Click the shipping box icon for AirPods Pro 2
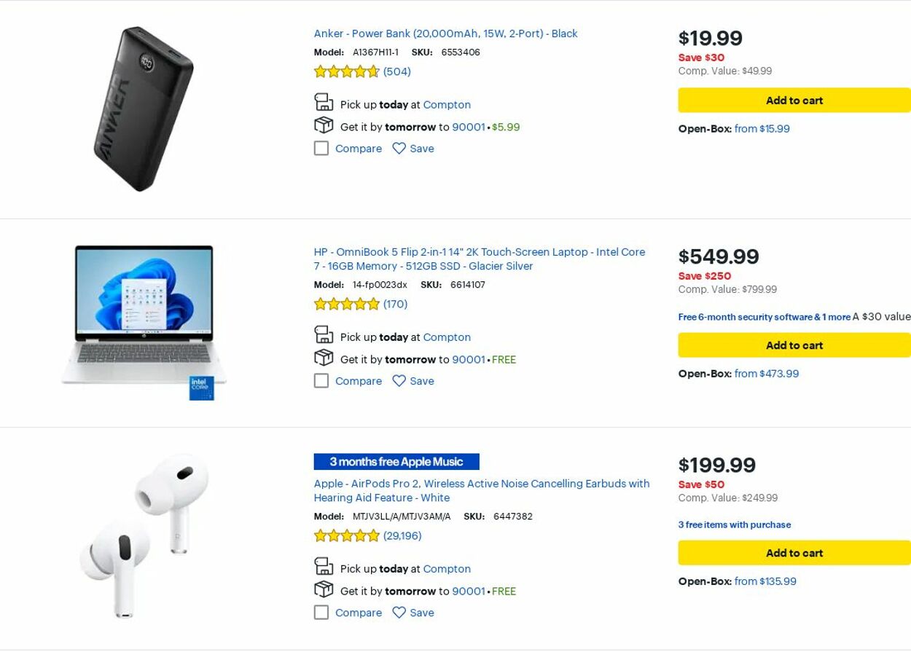Screen dimensions: 911x652 [x=324, y=589]
